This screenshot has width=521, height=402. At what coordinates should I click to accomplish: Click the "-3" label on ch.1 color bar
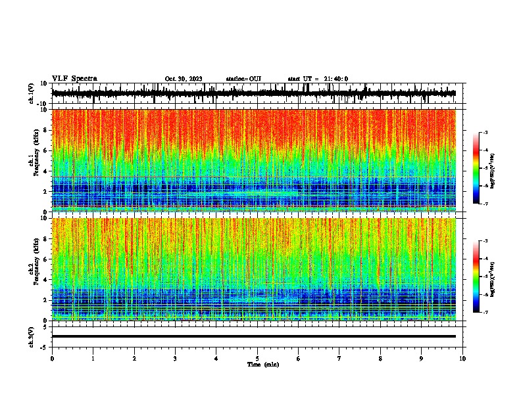(485, 132)
